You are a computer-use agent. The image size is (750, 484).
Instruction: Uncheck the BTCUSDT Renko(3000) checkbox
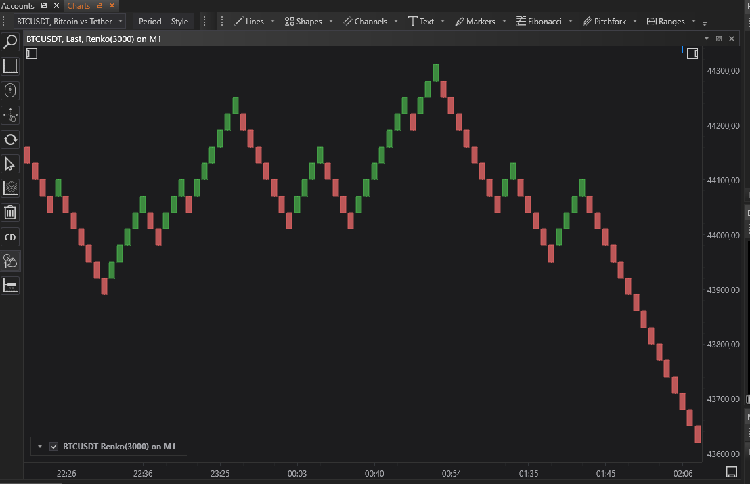pos(53,446)
